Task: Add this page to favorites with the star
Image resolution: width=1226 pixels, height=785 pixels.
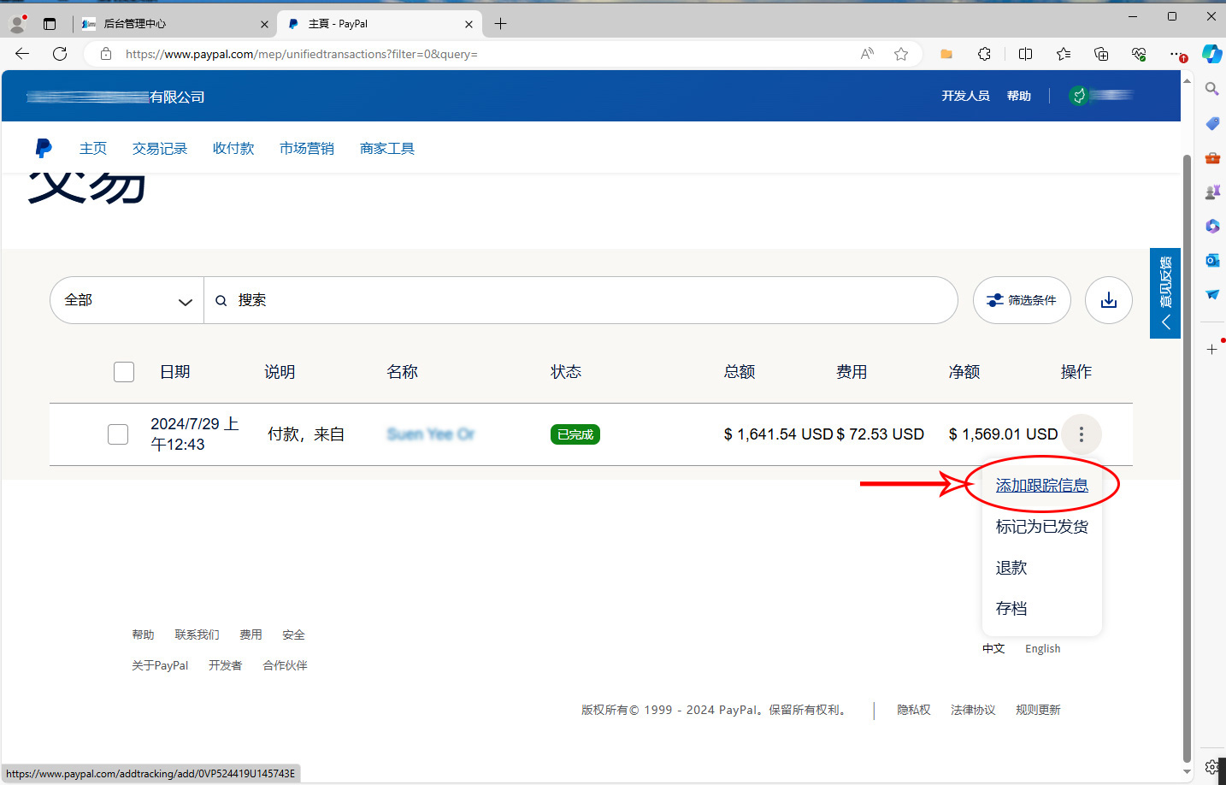Action: [x=901, y=54]
